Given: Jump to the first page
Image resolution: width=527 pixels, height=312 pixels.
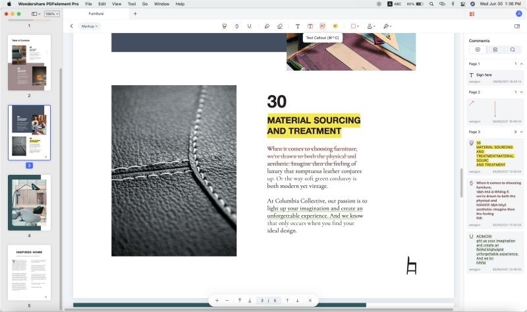Looking at the screenshot, I should tap(240, 301).
